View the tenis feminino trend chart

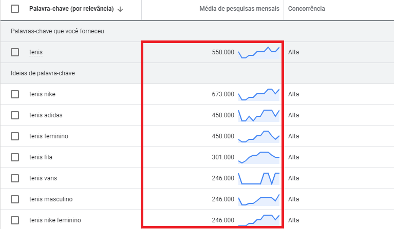(259, 137)
